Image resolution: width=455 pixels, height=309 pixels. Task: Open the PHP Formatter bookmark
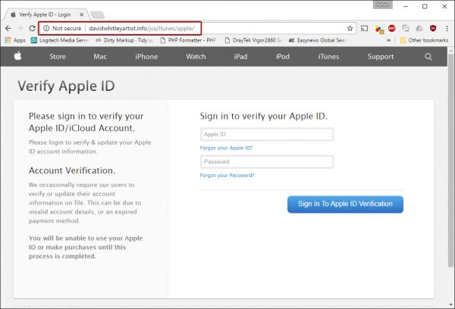click(x=188, y=40)
